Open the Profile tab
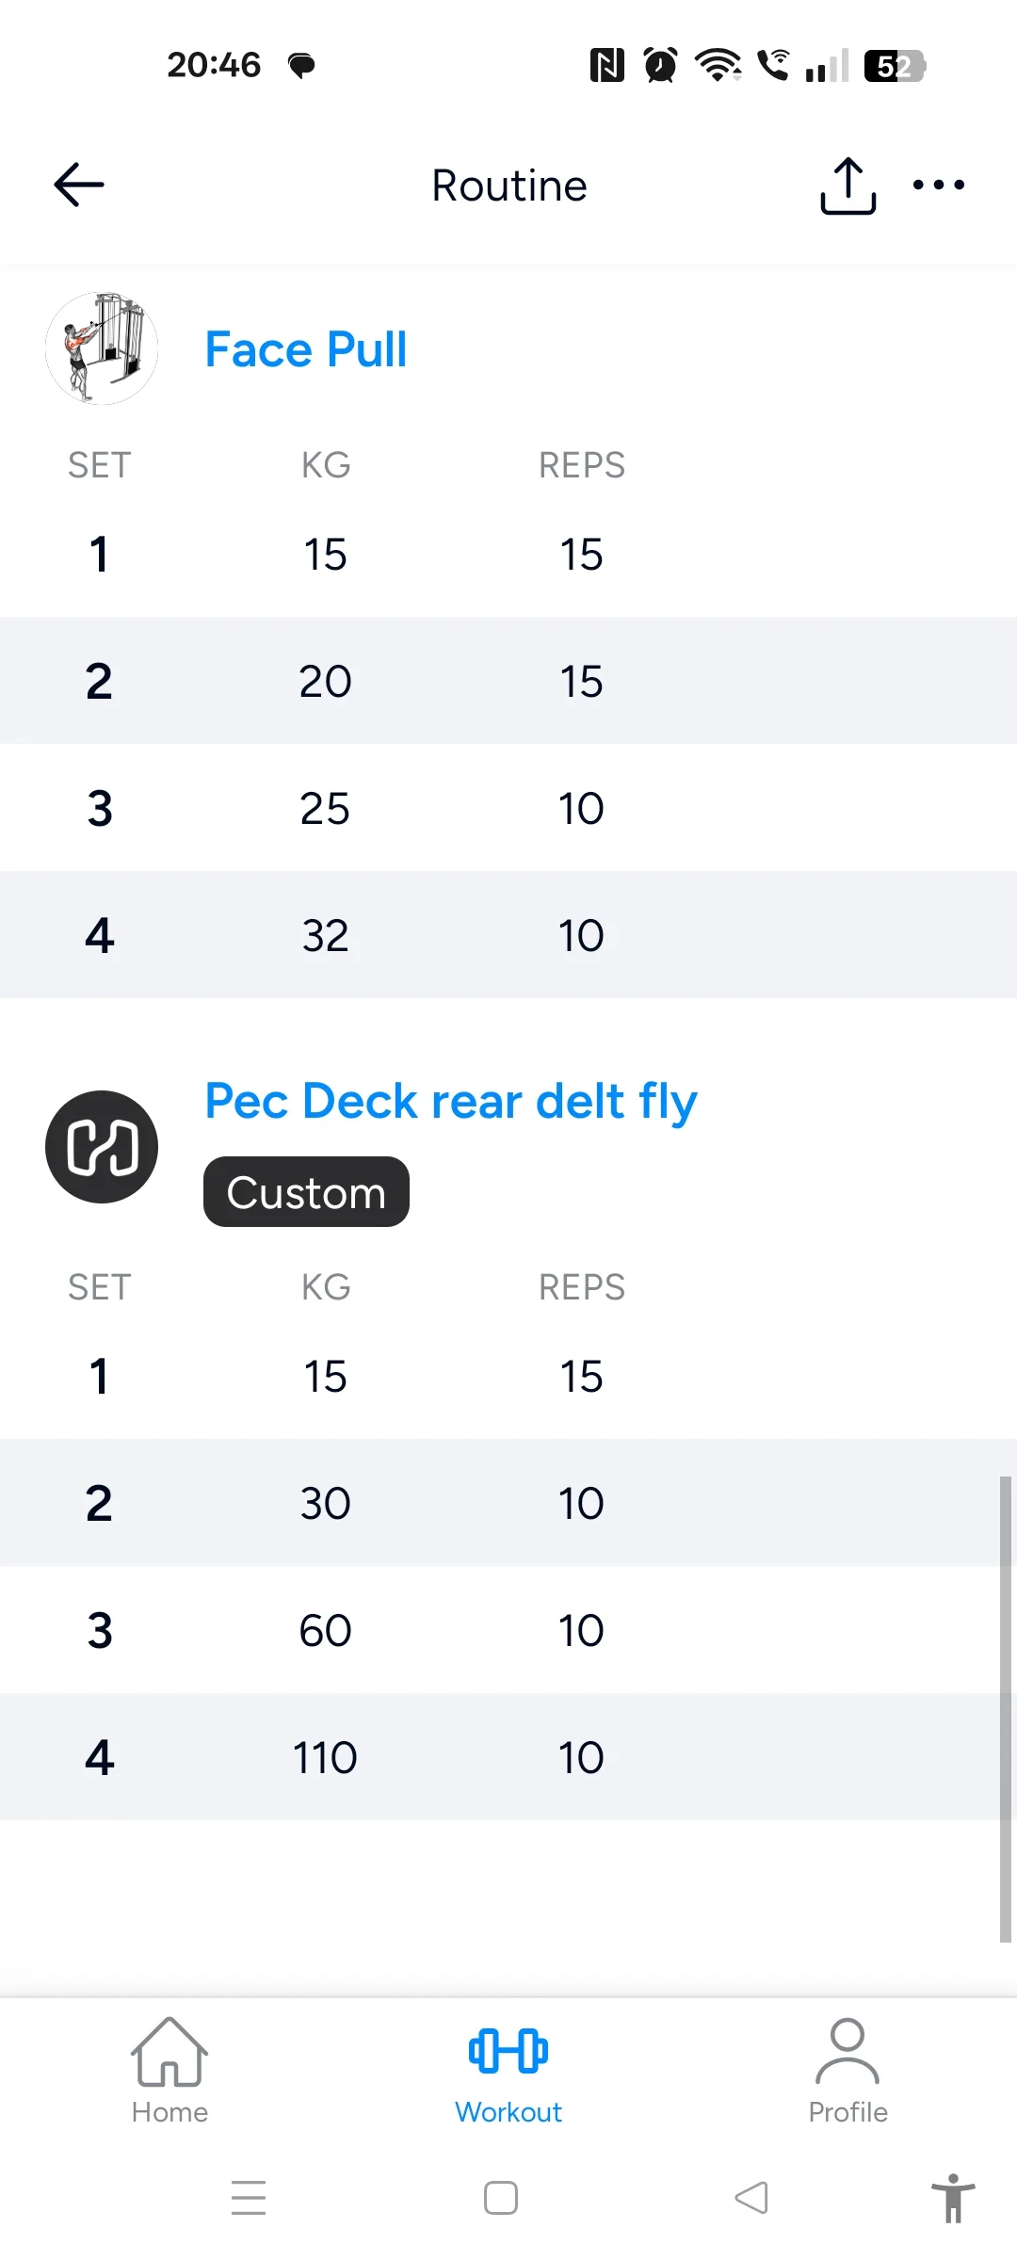Viewport: 1017px width, 2260px height. pyautogui.click(x=847, y=2071)
